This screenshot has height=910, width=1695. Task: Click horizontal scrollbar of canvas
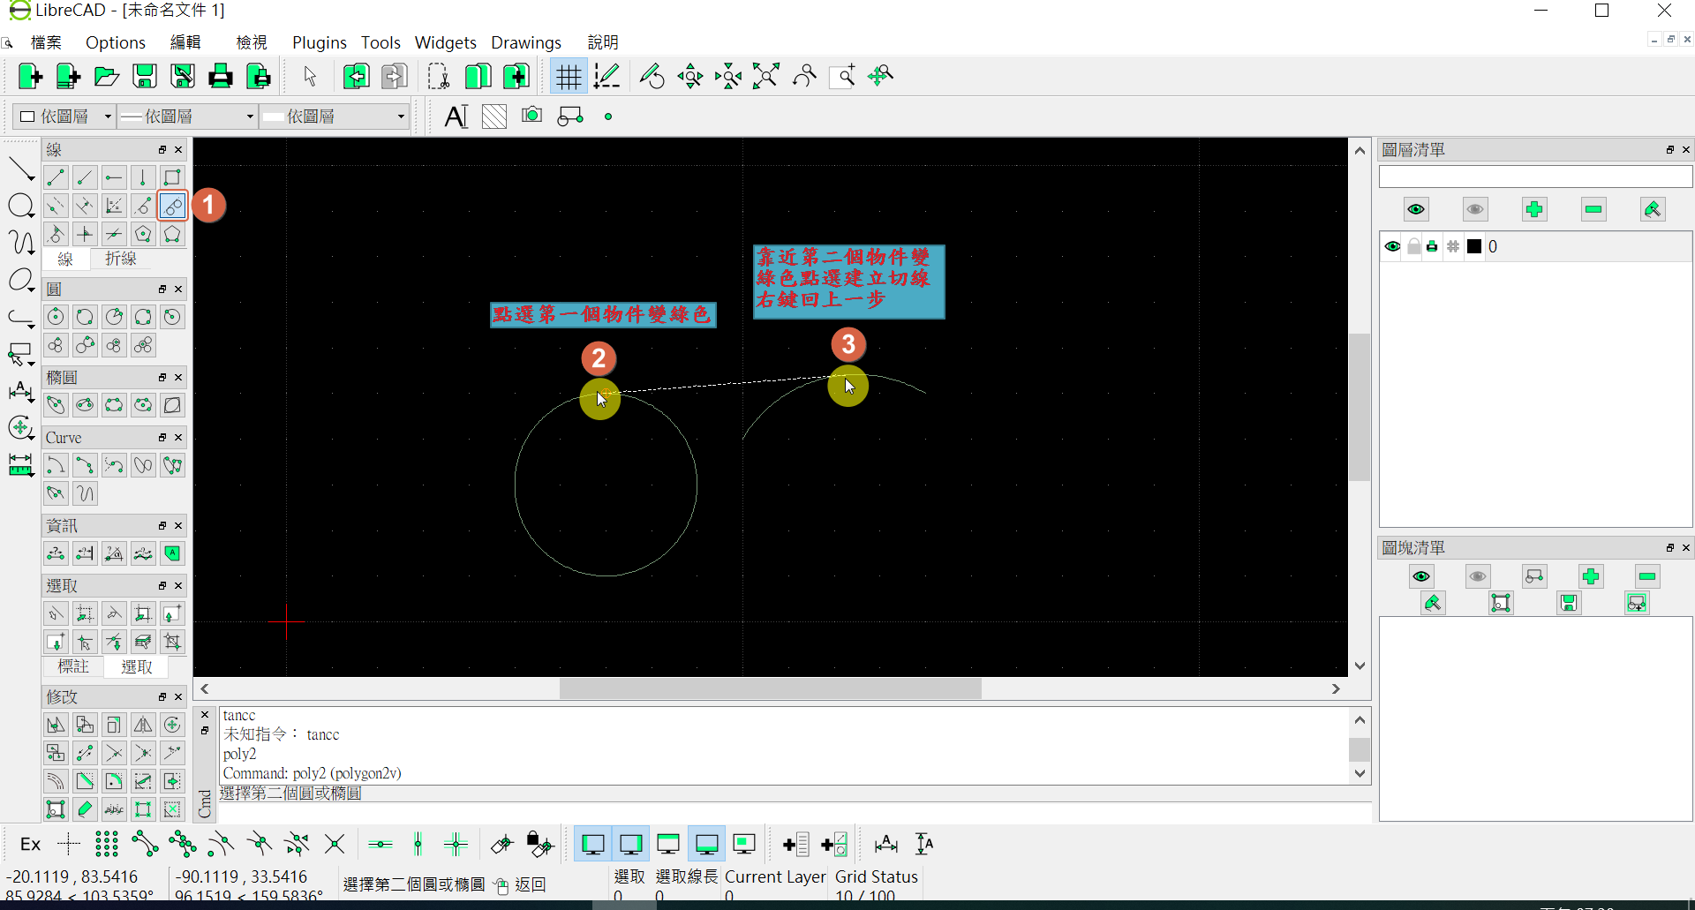pos(770,688)
